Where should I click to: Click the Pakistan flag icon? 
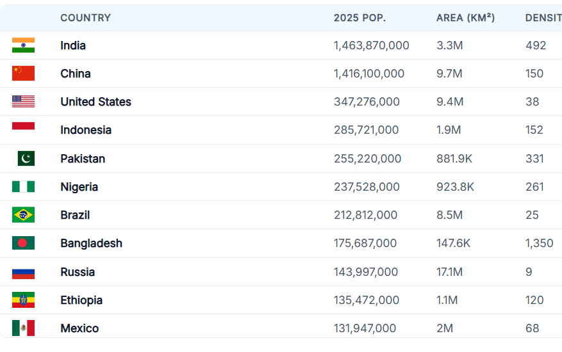pos(26,159)
